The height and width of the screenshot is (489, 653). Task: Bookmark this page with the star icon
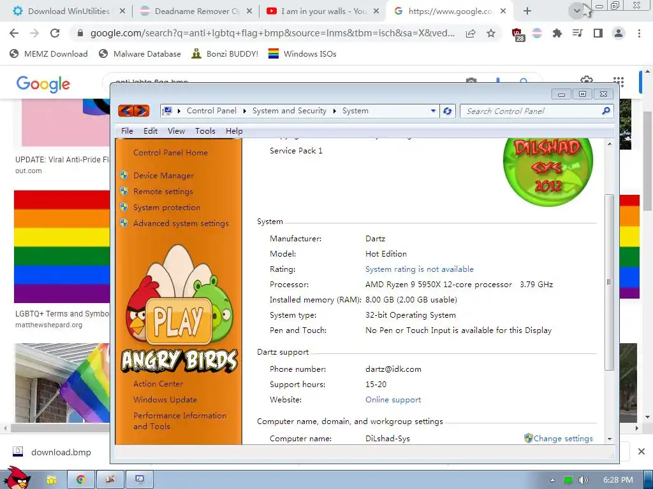coord(491,33)
